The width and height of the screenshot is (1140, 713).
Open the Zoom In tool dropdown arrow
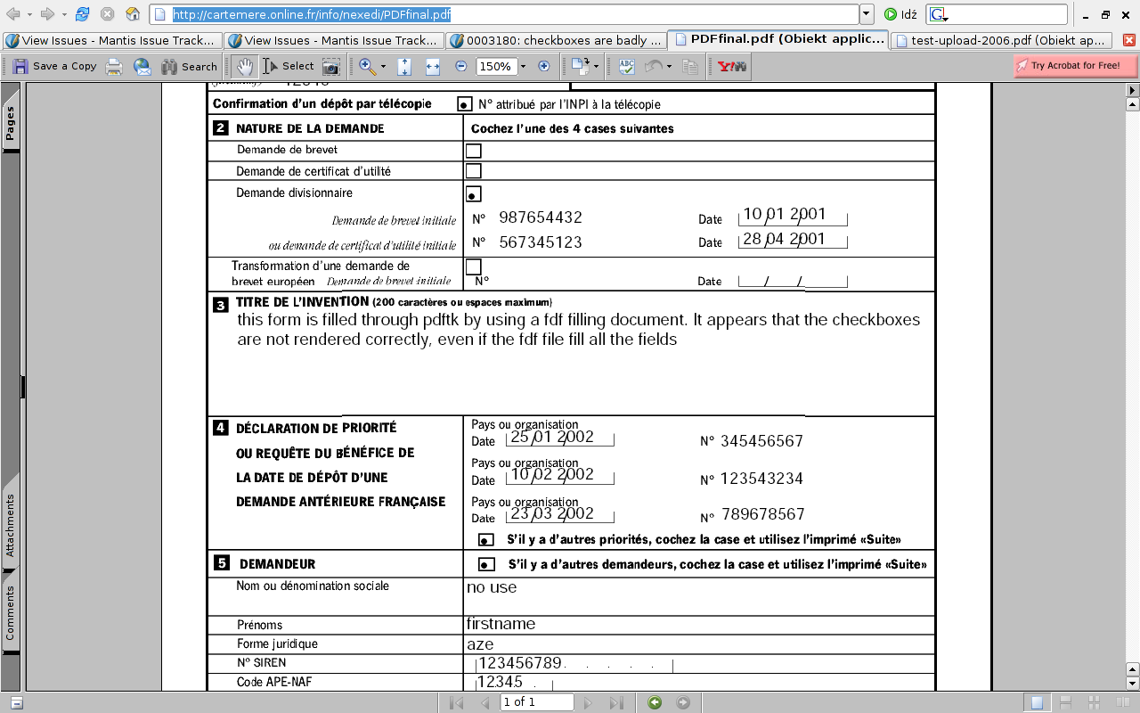[384, 66]
